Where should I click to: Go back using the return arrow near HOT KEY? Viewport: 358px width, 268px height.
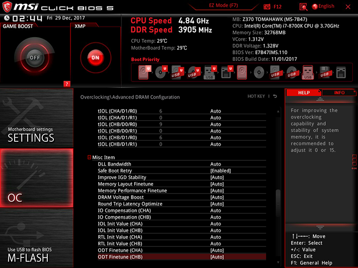pyautogui.click(x=275, y=96)
